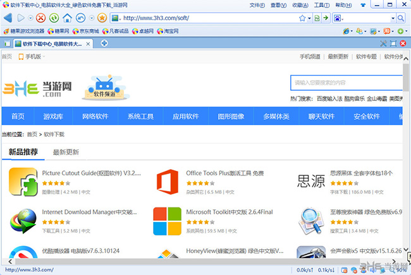Open favorites with the orange star button
Image resolution: width=411 pixels, height=275 pixels.
102,18
